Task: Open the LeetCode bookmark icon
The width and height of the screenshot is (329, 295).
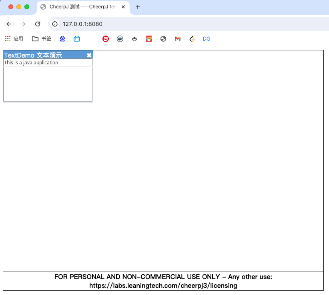Action: (192, 39)
